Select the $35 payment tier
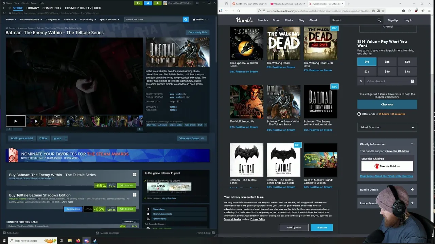 [367, 72]
